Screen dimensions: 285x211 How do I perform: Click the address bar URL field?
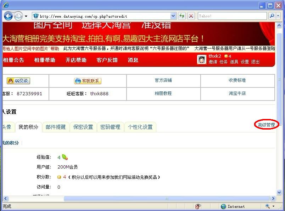[x=105, y=16]
